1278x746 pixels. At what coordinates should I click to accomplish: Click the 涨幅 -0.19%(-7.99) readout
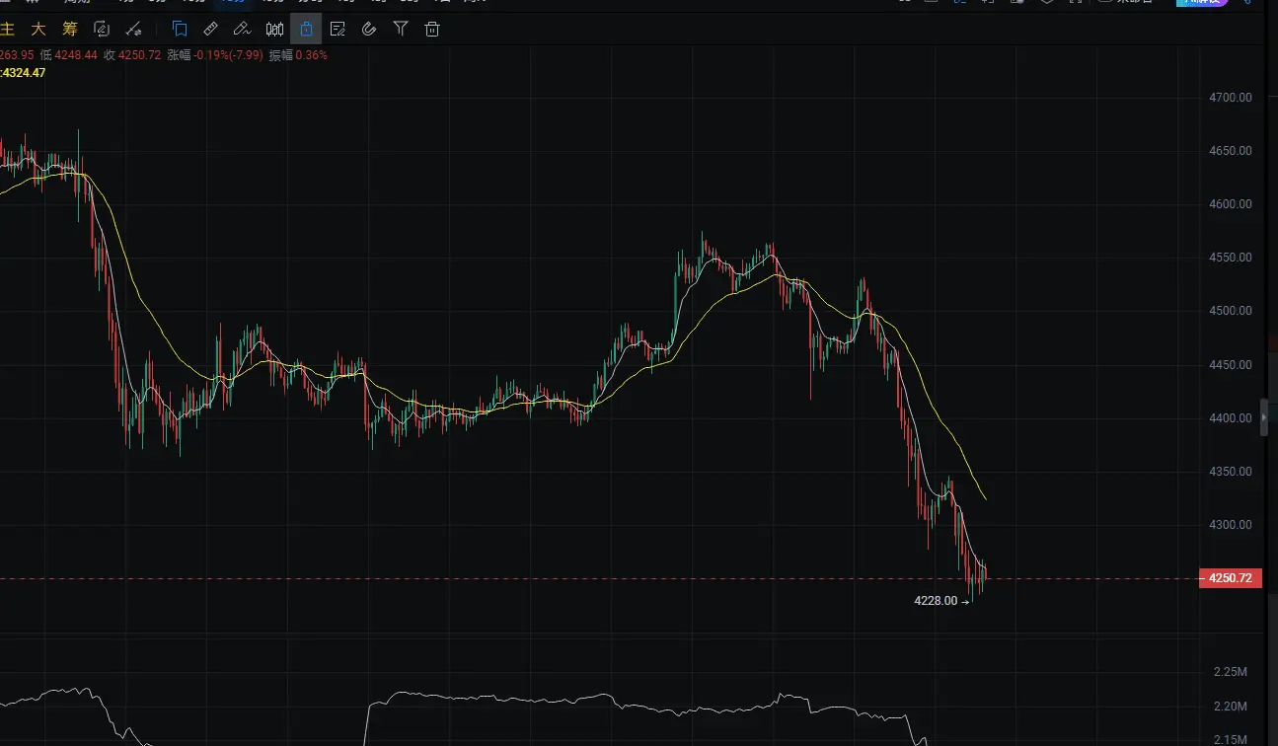(215, 55)
